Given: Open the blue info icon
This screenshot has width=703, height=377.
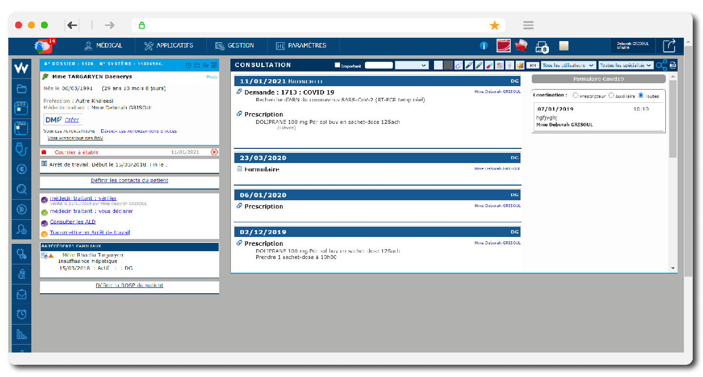Looking at the screenshot, I should tap(484, 46).
